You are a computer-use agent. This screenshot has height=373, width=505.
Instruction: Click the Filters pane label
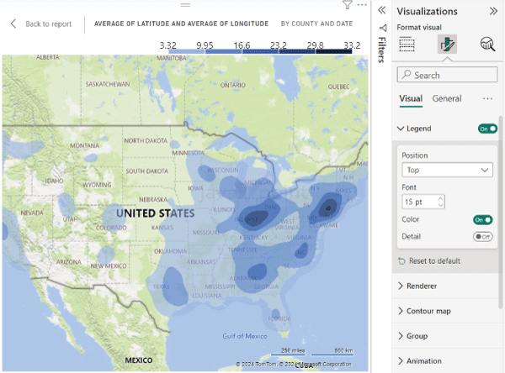click(382, 50)
